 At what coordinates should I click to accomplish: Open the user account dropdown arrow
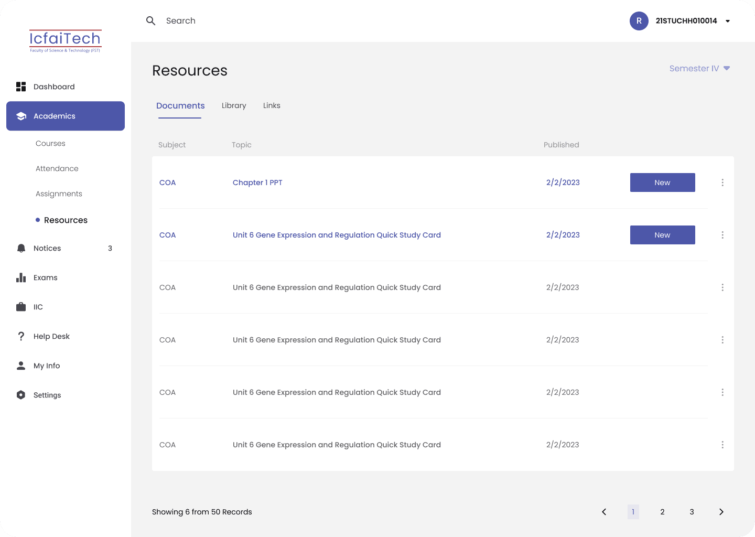click(728, 21)
